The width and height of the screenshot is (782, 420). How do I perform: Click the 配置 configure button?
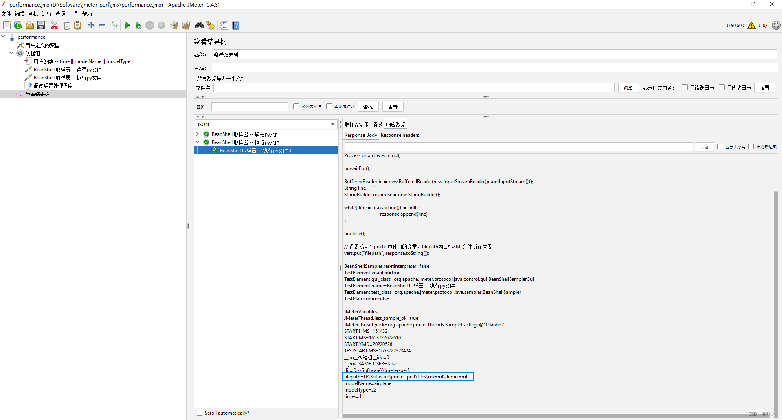(x=764, y=87)
